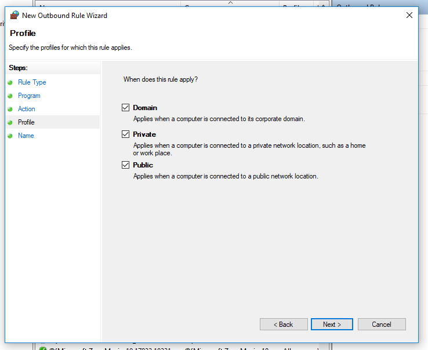428x350 pixels.
Task: Uncheck the Private profile checkbox
Action: (125, 134)
